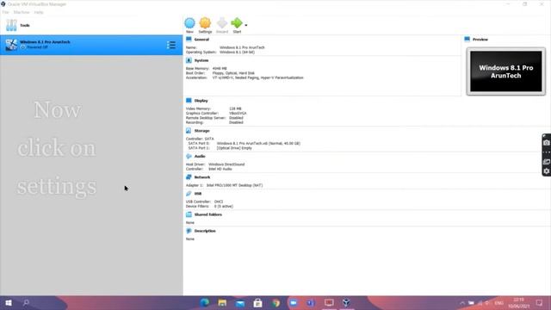Open Settings via the orange gear icon
The height and width of the screenshot is (310, 551).
click(205, 23)
